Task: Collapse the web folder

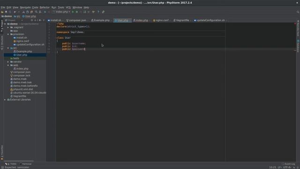Action: pos(8,65)
